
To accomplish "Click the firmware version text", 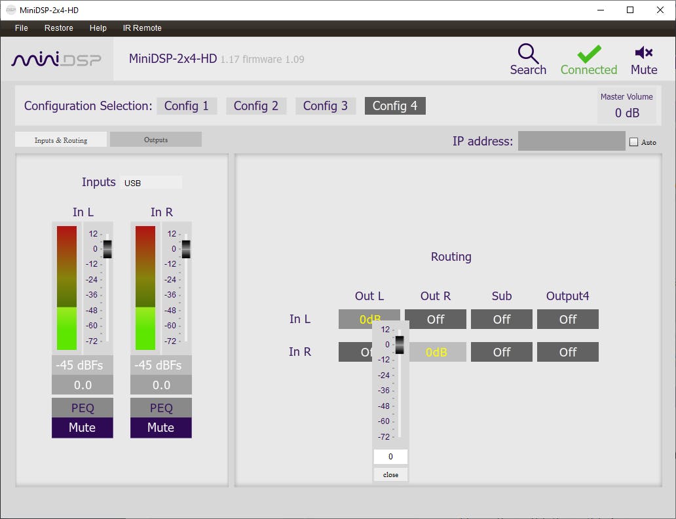I will [x=262, y=59].
